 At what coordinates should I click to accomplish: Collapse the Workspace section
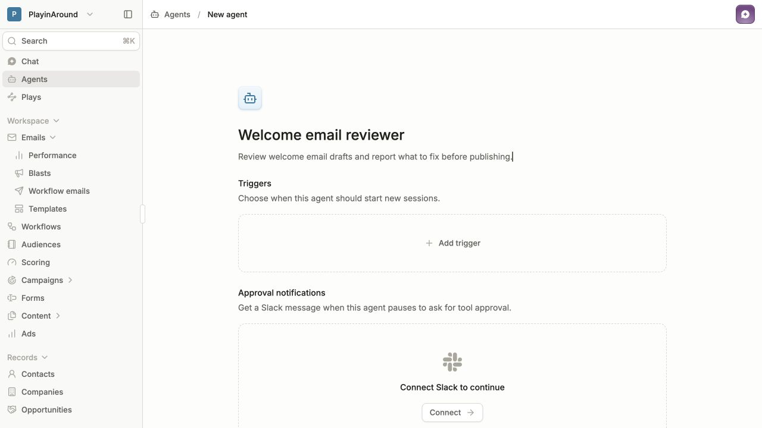33,121
